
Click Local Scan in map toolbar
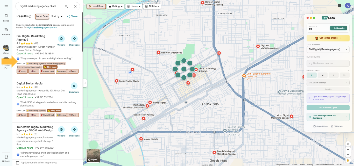tap(96, 6)
